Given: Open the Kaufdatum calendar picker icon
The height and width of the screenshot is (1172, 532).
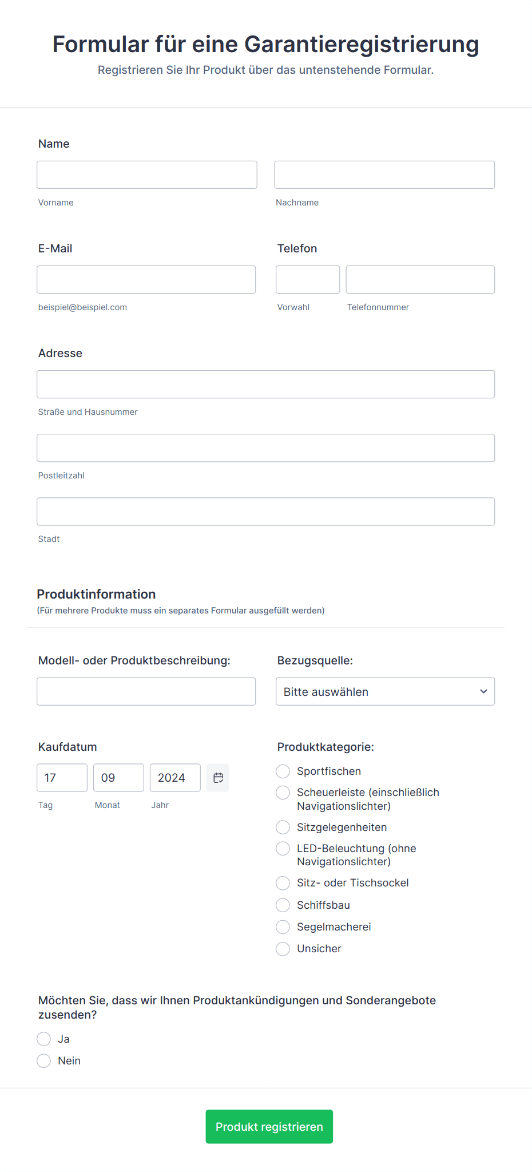Looking at the screenshot, I should [x=218, y=778].
